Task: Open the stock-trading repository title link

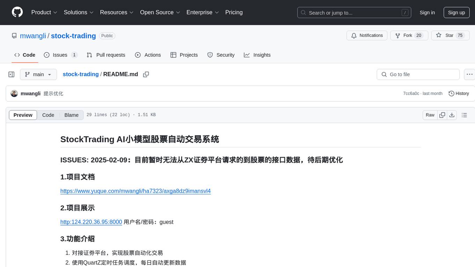Action: coord(73,36)
